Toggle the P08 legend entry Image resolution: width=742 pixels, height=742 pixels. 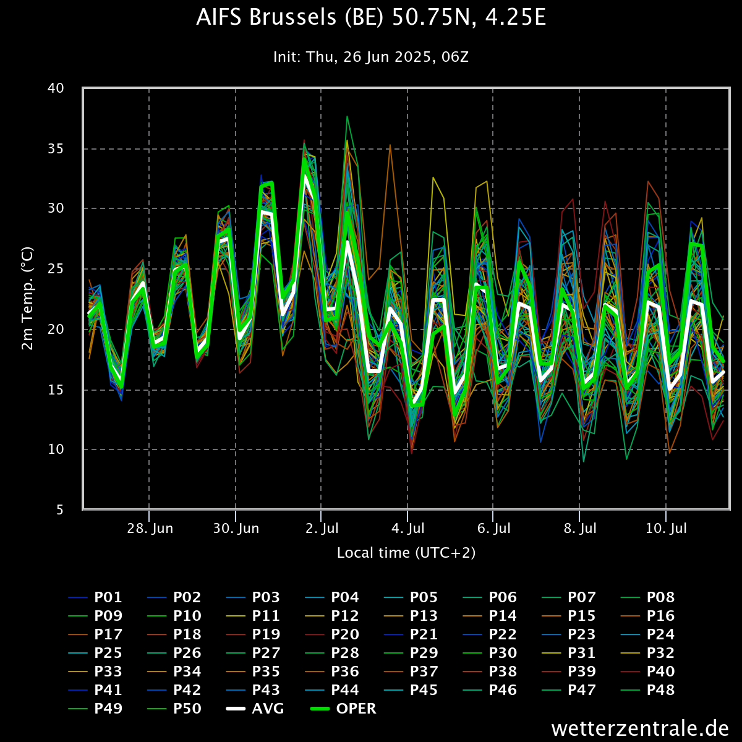click(648, 597)
